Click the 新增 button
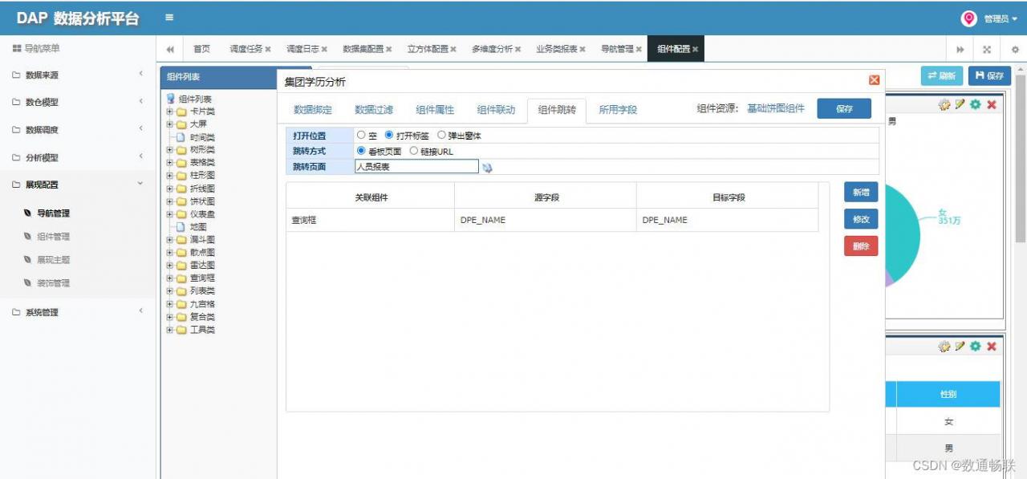The height and width of the screenshot is (479, 1027). [861, 193]
